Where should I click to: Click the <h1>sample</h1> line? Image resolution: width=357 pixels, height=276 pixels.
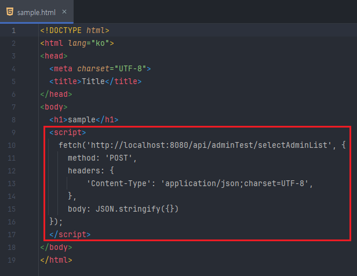coord(84,119)
